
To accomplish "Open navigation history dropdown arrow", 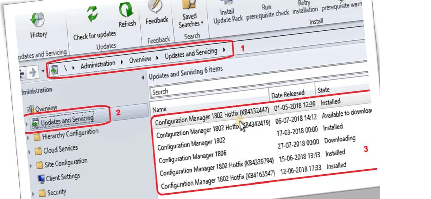I will [x=43, y=71].
